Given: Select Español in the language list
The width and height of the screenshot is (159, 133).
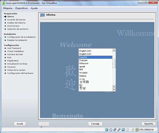Looking at the screenshot, I should (96, 57).
